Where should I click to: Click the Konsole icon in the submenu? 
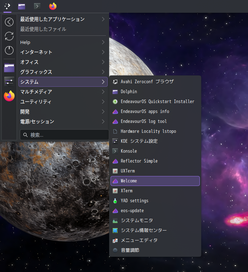point(115,151)
